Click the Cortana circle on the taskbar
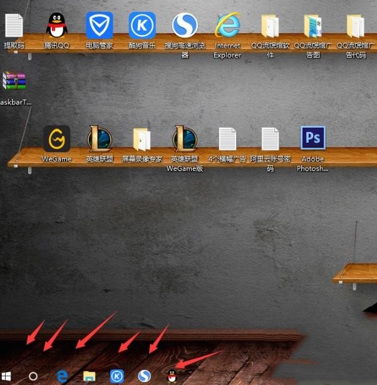Viewport: 377px width, 385px height. pos(33,376)
